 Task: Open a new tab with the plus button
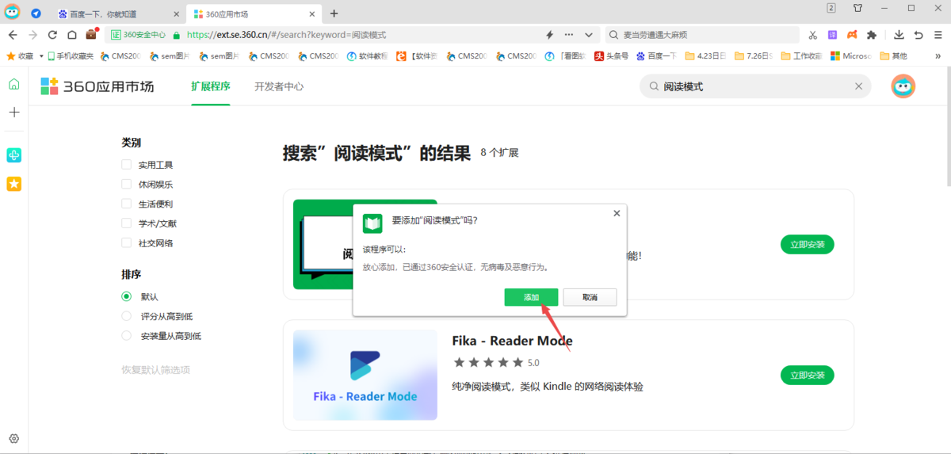334,13
